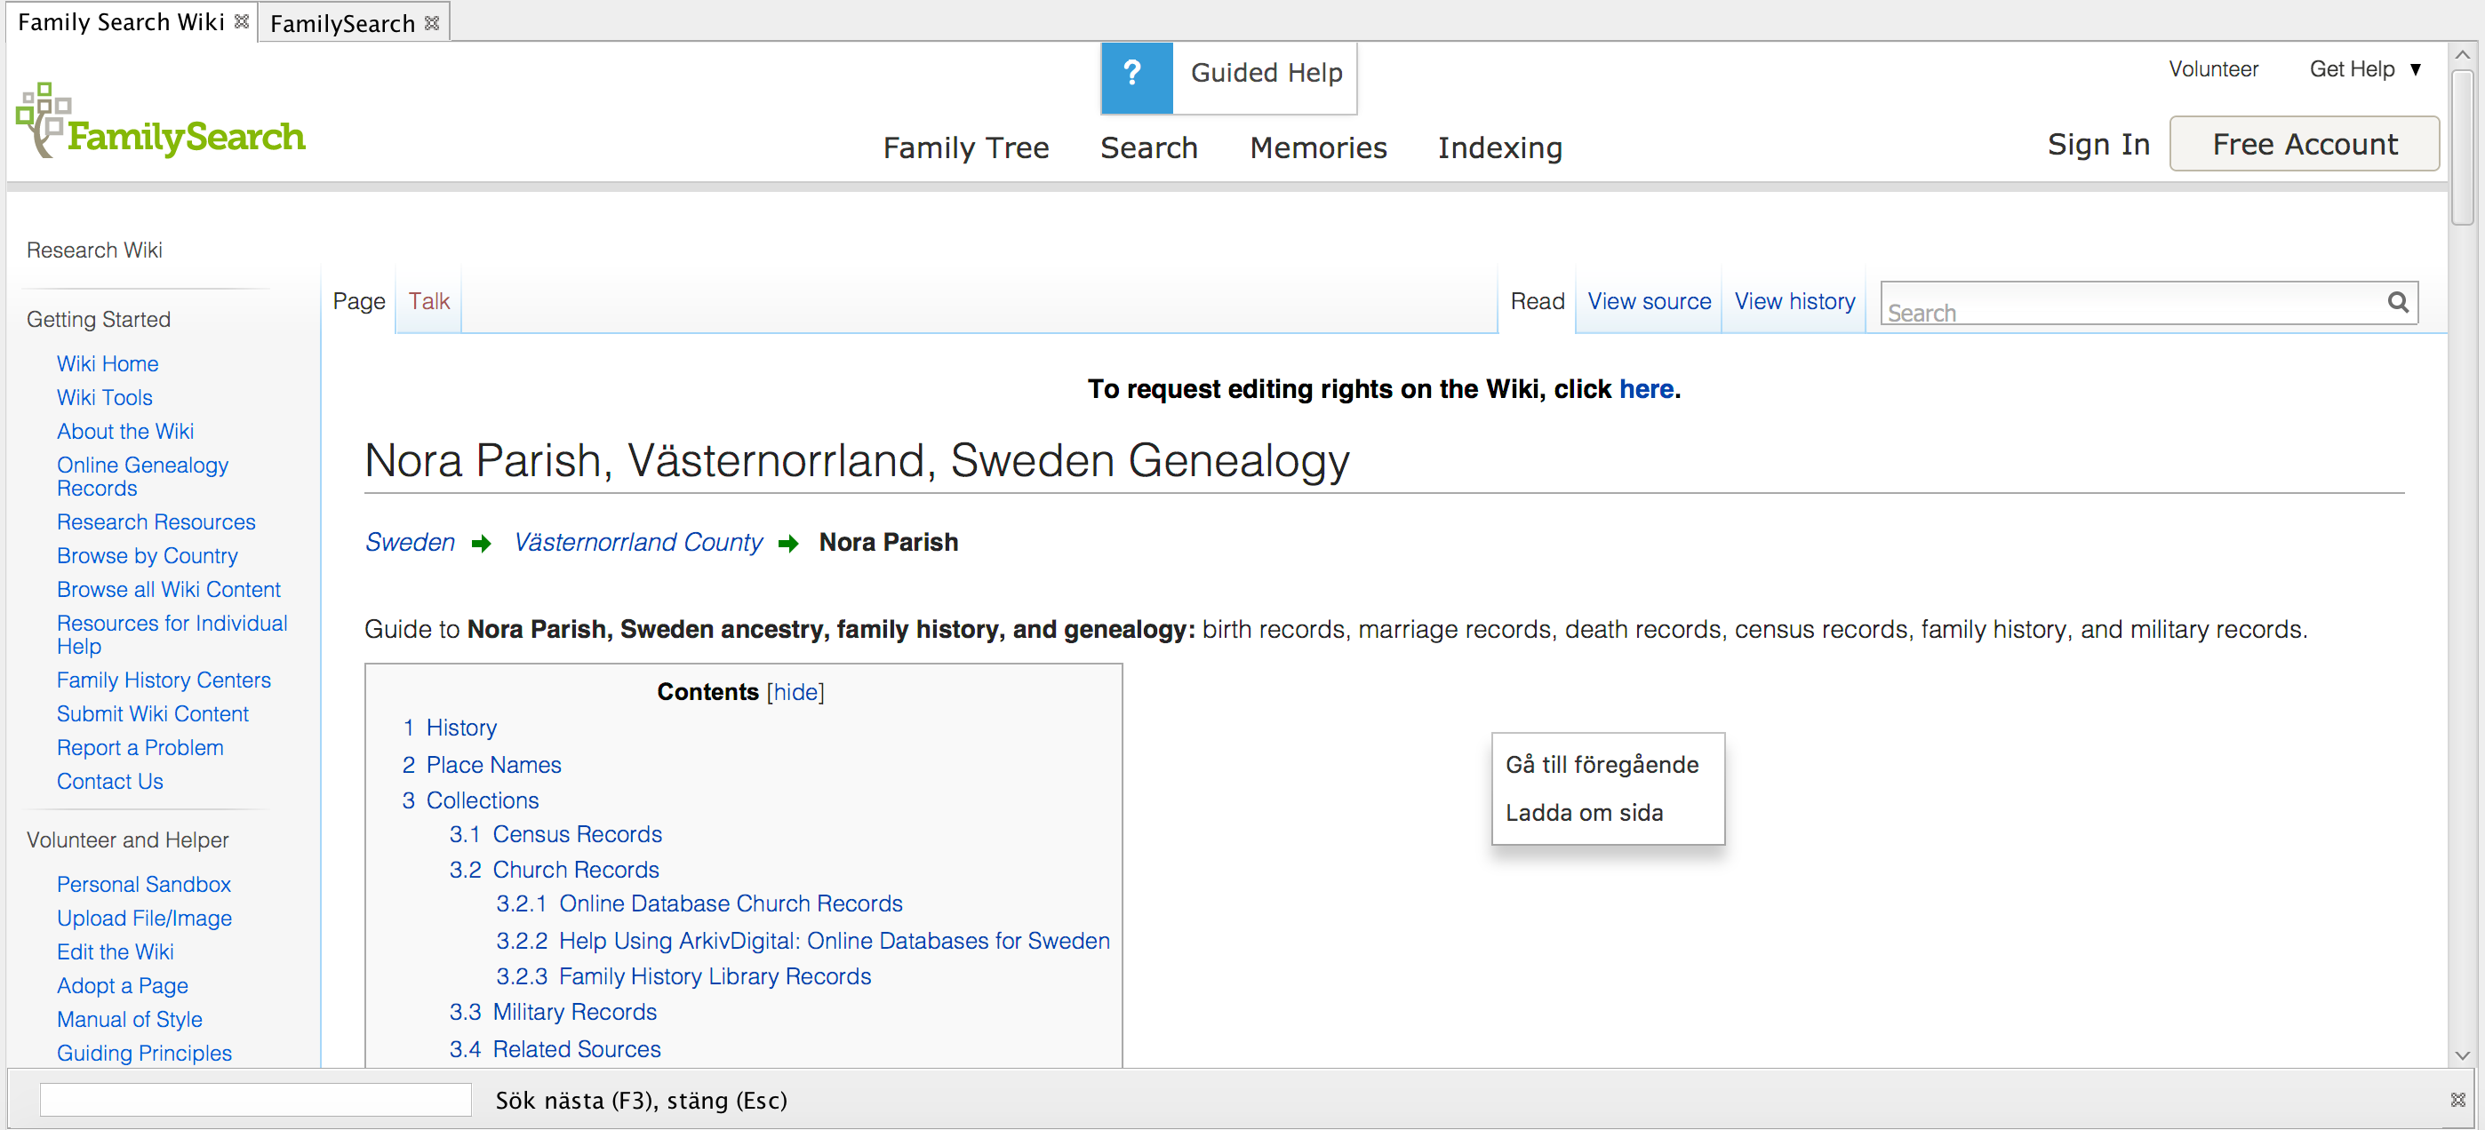2485x1130 pixels.
Task: Close the FamilySearch browser tab
Action: coord(431,22)
